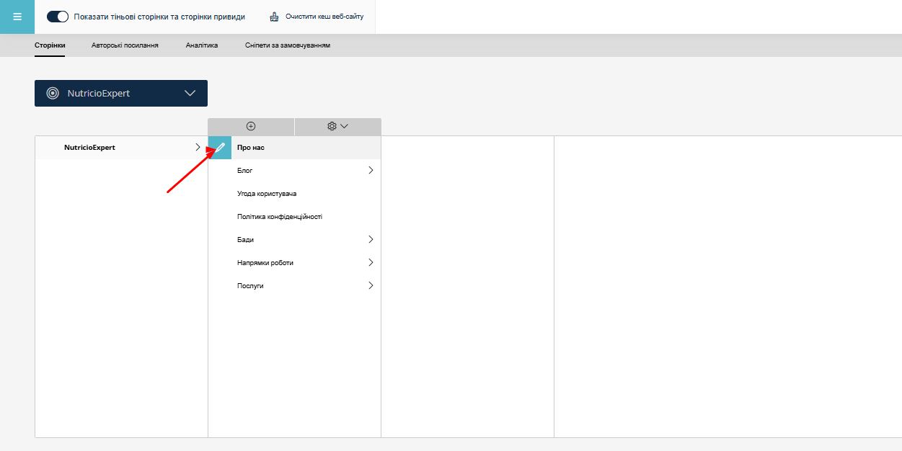Select the Угода користувача page
The image size is (902, 451).
(x=267, y=194)
